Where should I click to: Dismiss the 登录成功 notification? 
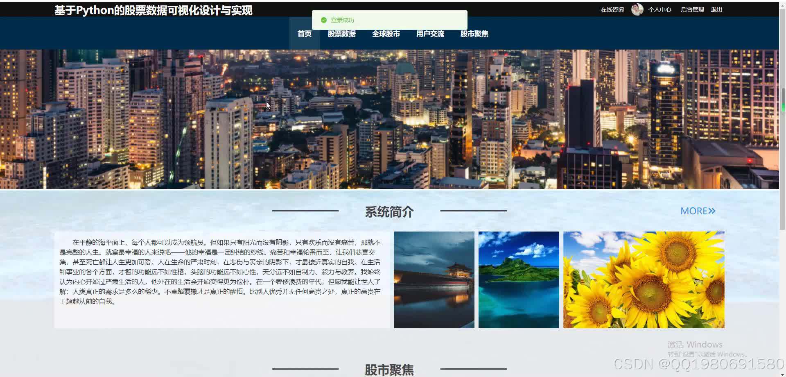coord(389,20)
